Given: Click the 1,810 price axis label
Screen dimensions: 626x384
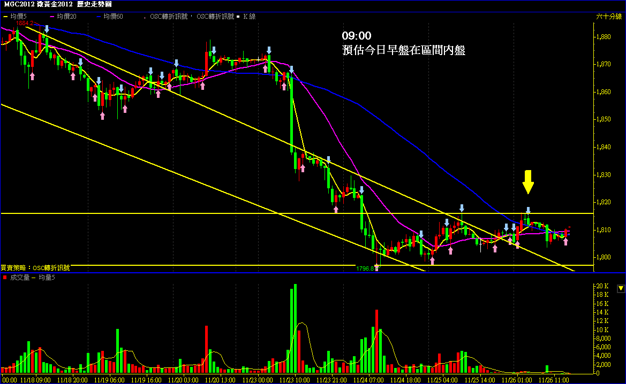Looking at the screenshot, I should 603,229.
